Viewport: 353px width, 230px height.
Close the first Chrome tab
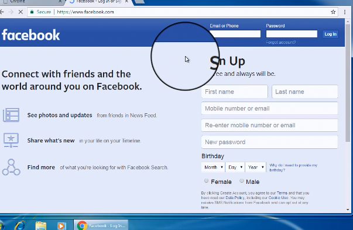60,1
